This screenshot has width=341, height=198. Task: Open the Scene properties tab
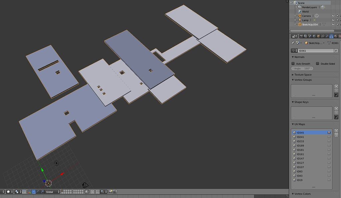click(x=310, y=36)
